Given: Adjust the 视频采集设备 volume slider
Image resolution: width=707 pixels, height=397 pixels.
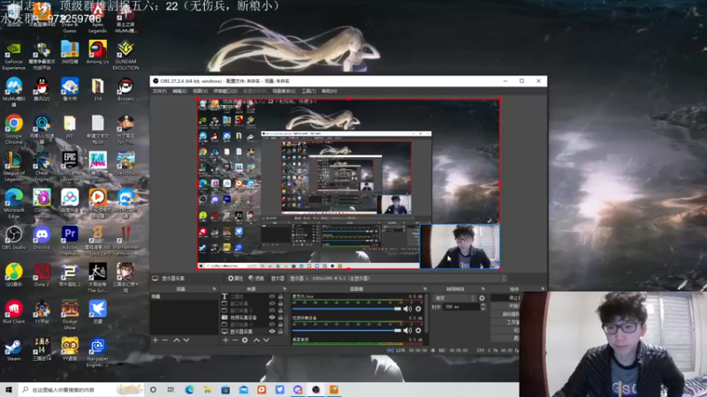Looking at the screenshot, I should pos(346,330).
